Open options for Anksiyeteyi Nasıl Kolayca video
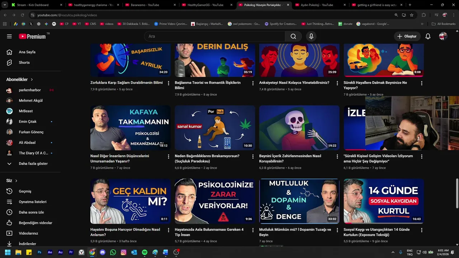459x258 pixels. click(x=337, y=83)
